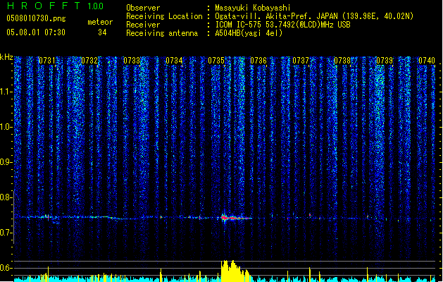Click the meteor count value 34
Image resolution: width=443 pixels, height=282 pixels.
click(x=102, y=32)
